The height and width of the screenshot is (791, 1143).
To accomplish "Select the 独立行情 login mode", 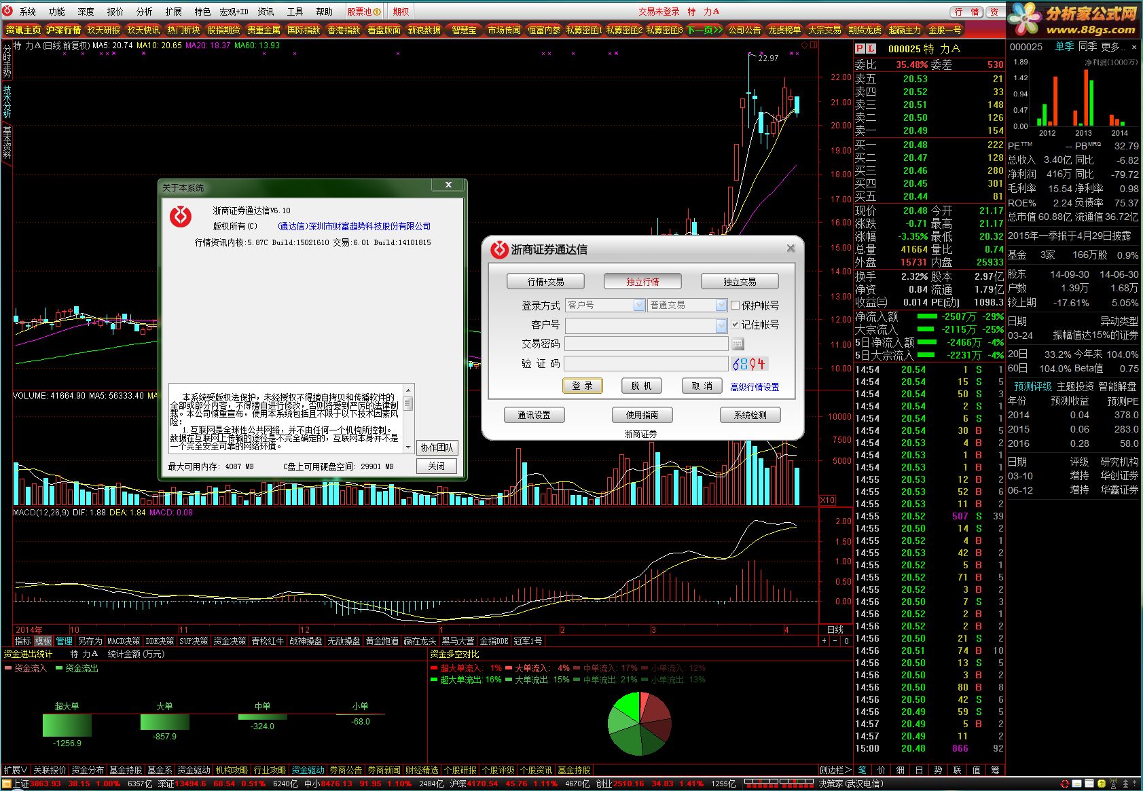I will pyautogui.click(x=642, y=282).
